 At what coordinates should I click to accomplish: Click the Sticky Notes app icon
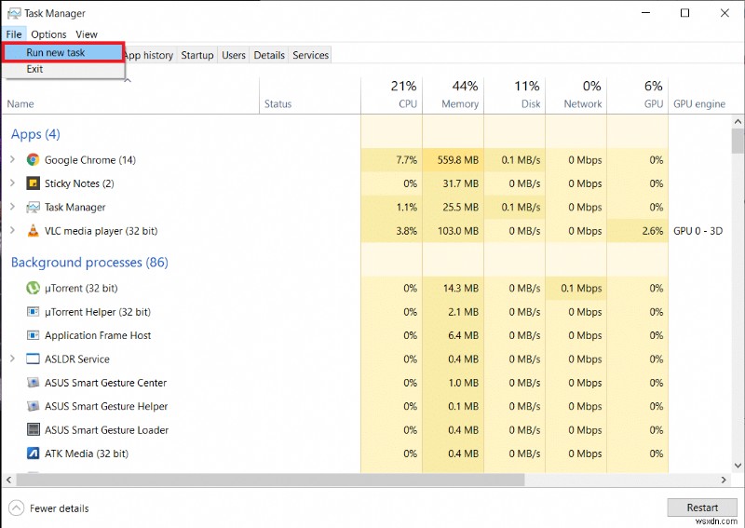click(x=33, y=183)
